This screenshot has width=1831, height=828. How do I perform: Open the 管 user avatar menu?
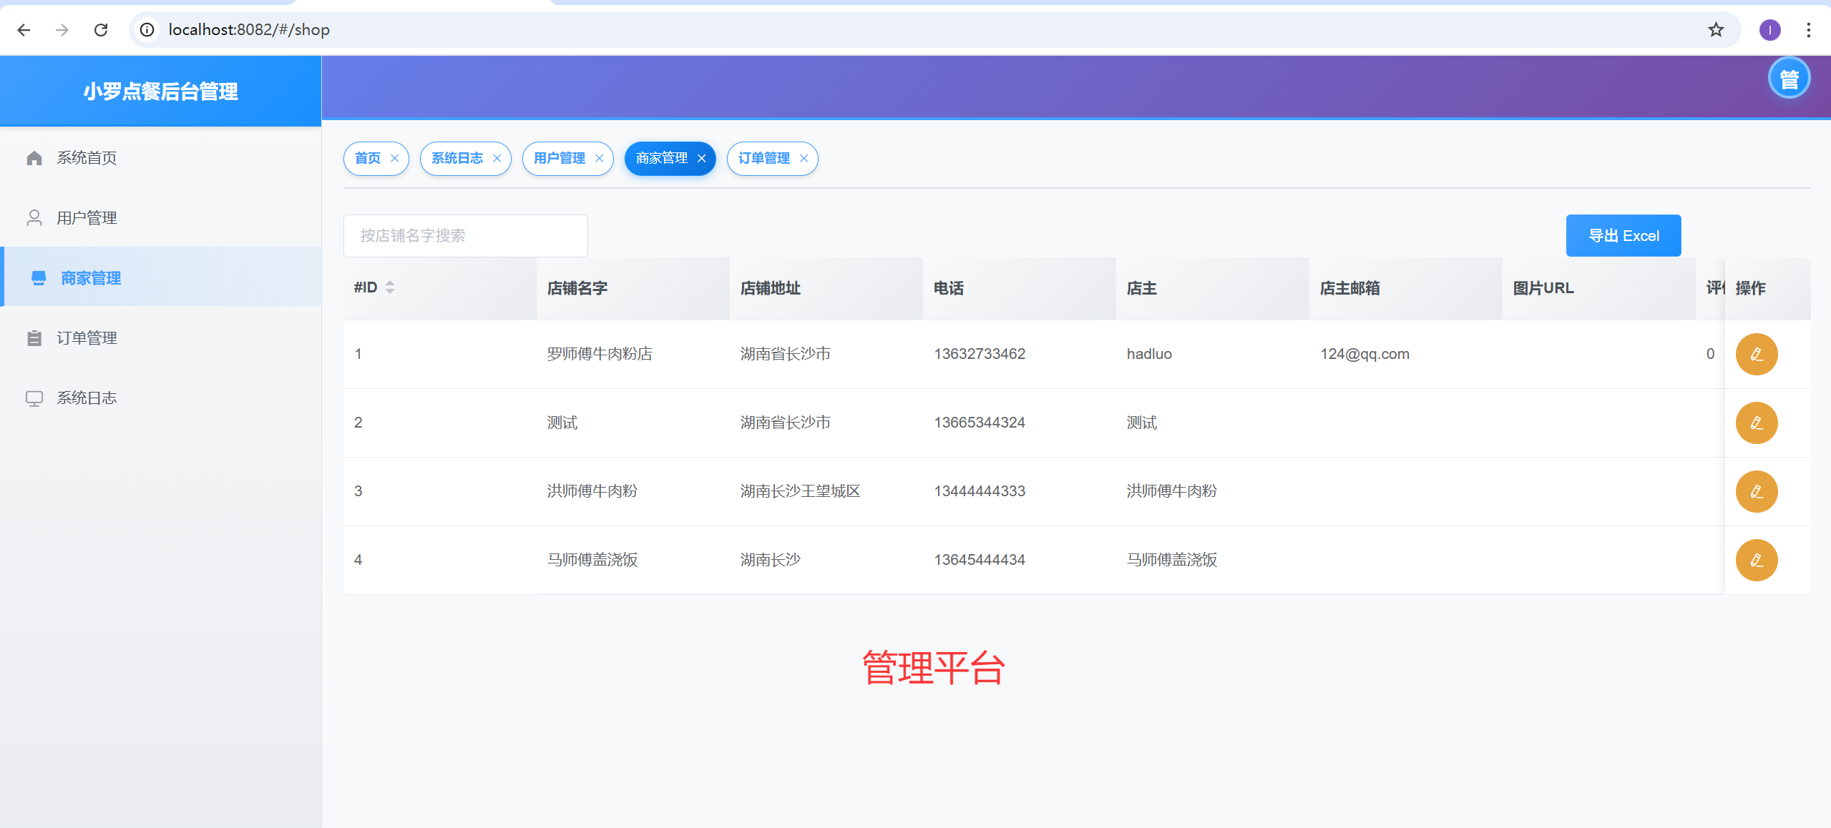pos(1788,79)
